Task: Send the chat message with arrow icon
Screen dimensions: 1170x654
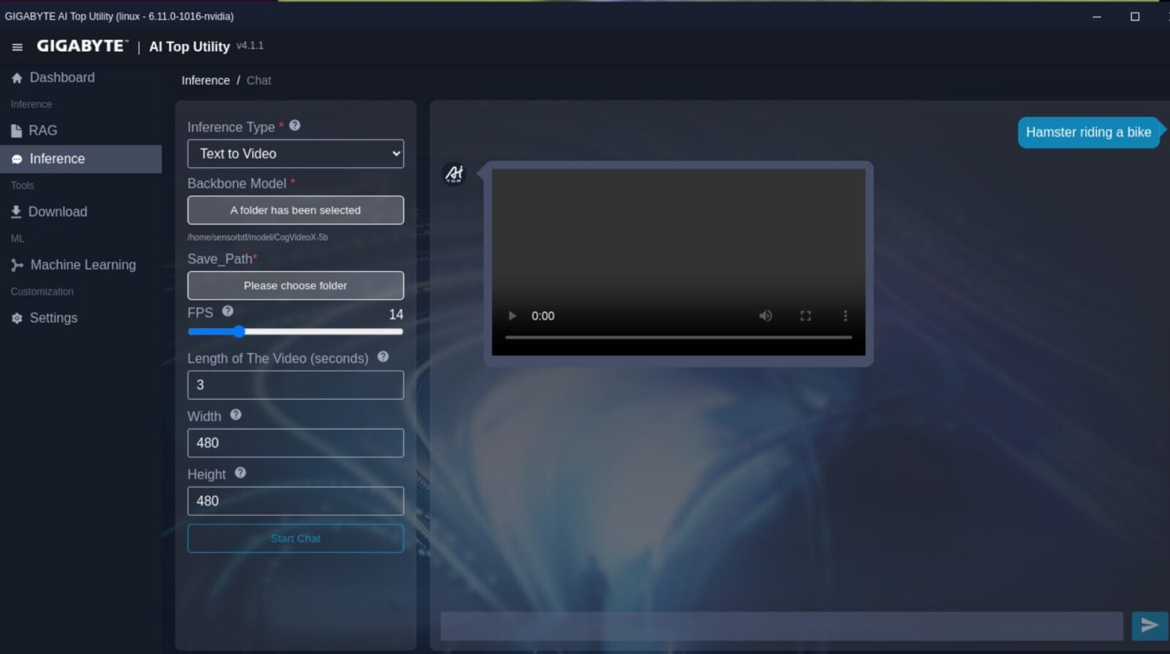Action: [x=1149, y=625]
